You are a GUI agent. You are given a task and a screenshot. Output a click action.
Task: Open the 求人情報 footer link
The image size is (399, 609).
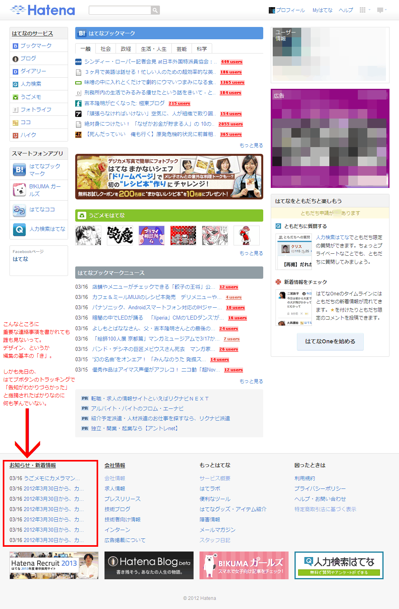coord(115,488)
